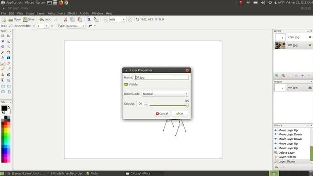
Task: Click the Deselect All toolbar icon
Action: tap(96, 19)
